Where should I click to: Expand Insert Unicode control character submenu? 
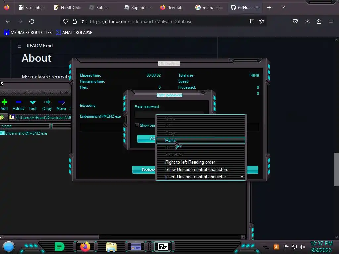pyautogui.click(x=201, y=177)
